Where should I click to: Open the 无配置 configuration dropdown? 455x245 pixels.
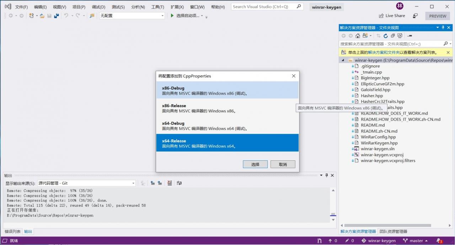pyautogui.click(x=132, y=16)
